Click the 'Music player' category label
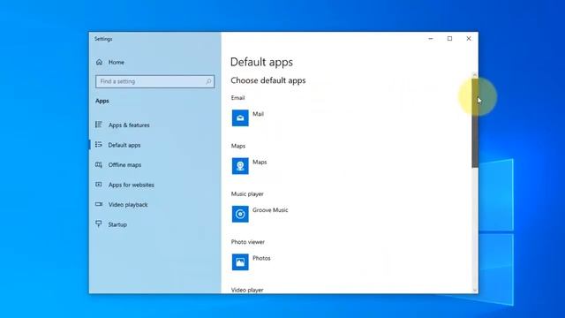Viewport: 565px width, 318px height. 247,194
